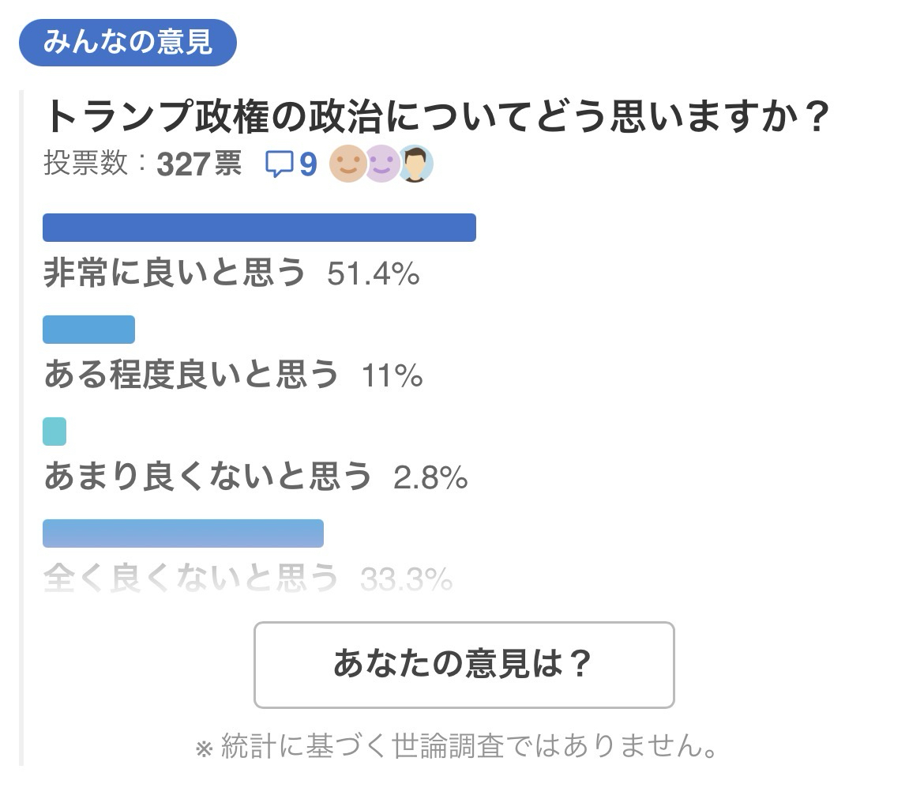
Task: Select the ある程度良いと思う option label
Action: point(191,375)
